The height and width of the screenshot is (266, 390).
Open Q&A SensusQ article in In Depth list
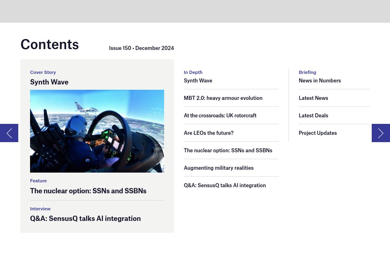click(225, 185)
